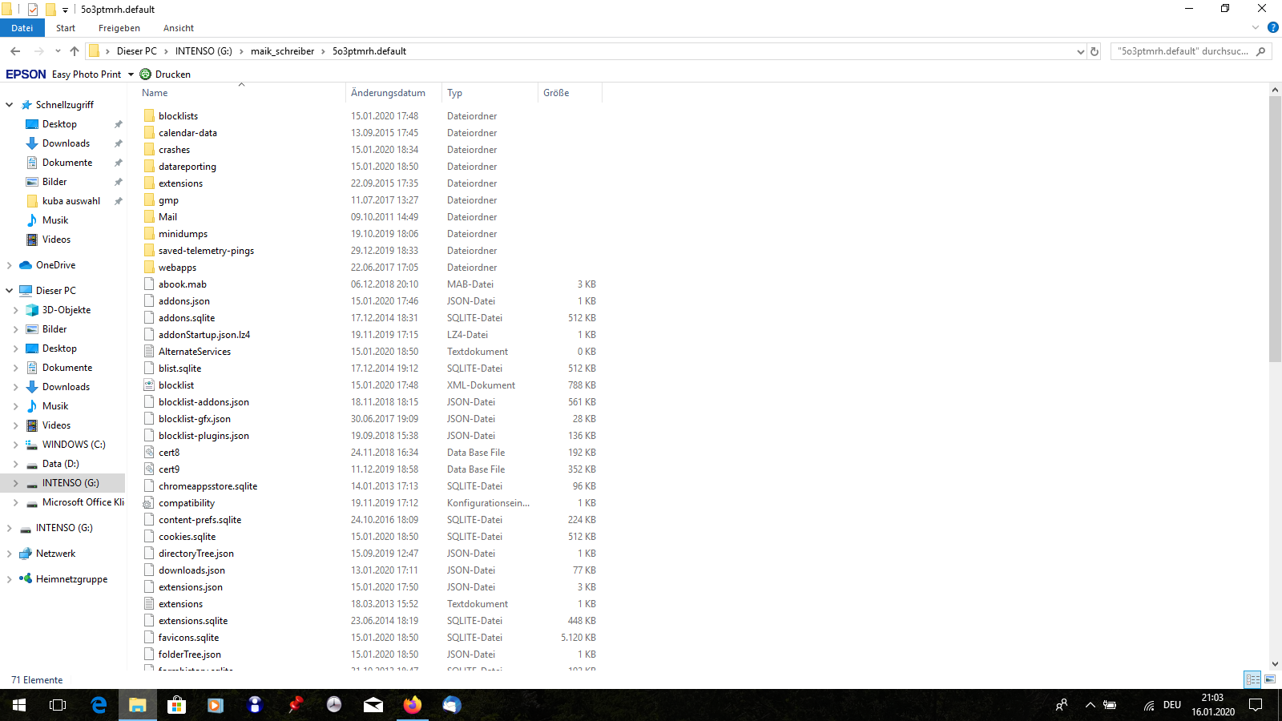
Task: Launch Microsoft Edge from the taskbar
Action: pyautogui.click(x=99, y=705)
